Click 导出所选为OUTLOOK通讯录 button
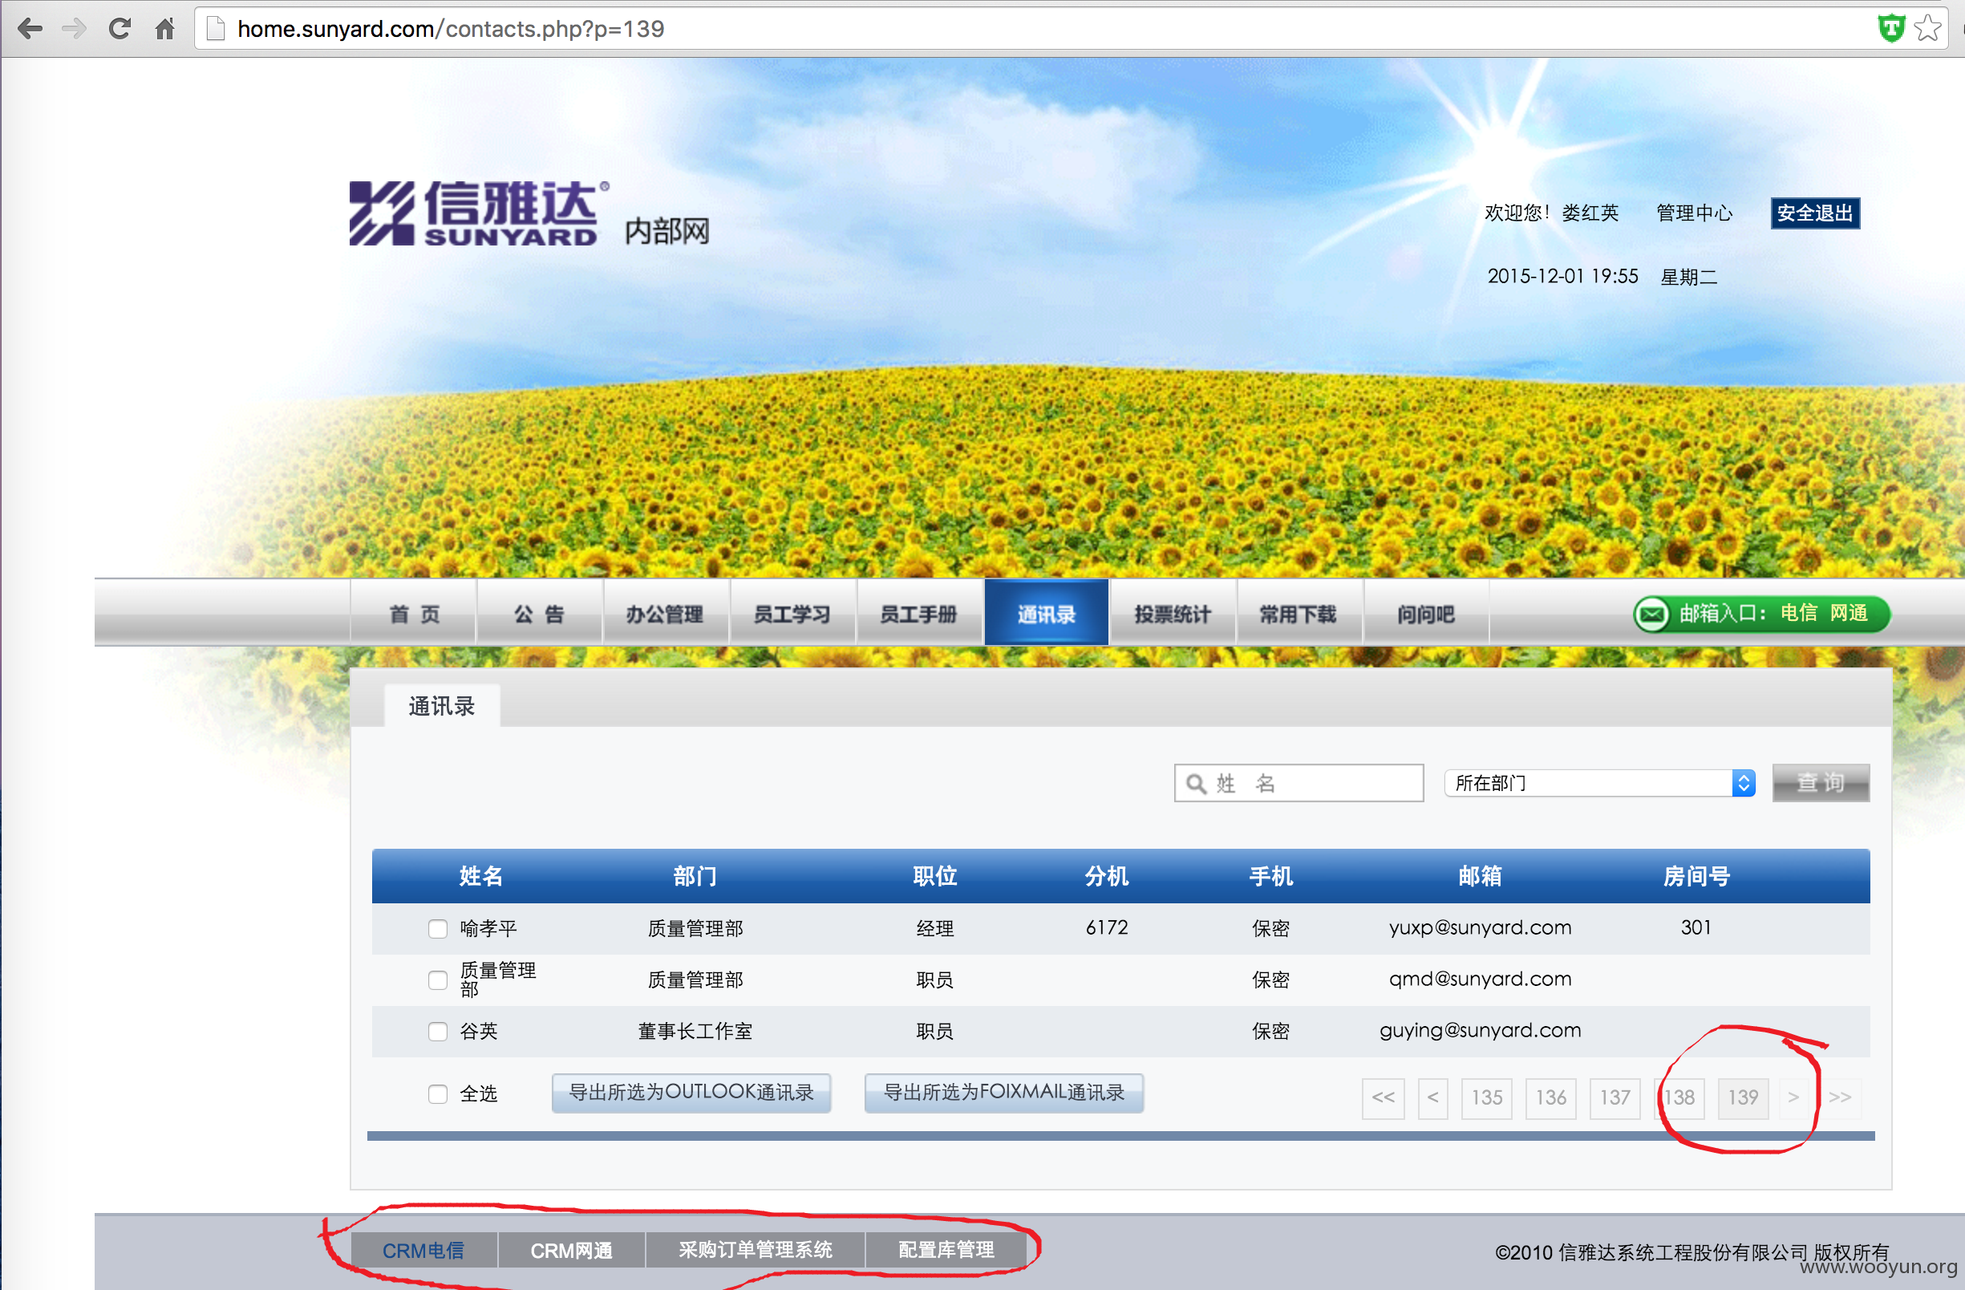 tap(691, 1093)
